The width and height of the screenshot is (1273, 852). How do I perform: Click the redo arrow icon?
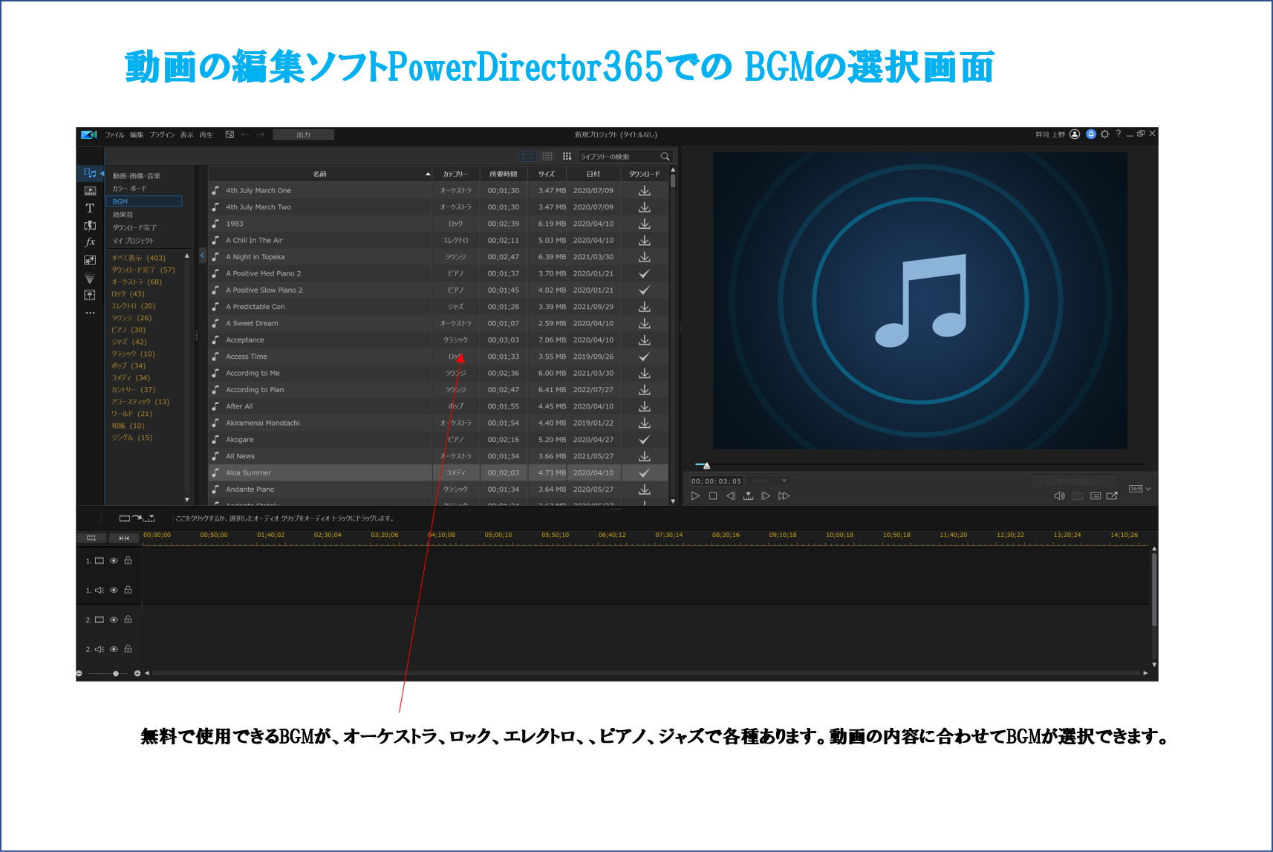point(260,134)
